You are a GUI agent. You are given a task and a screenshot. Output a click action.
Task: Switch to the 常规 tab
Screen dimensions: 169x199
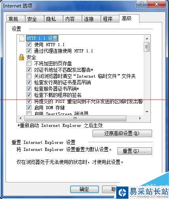(15, 19)
